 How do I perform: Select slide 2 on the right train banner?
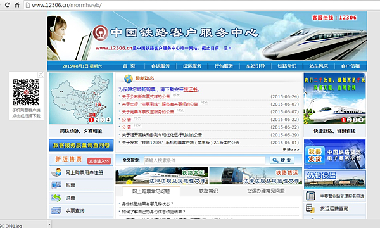[x=349, y=120]
